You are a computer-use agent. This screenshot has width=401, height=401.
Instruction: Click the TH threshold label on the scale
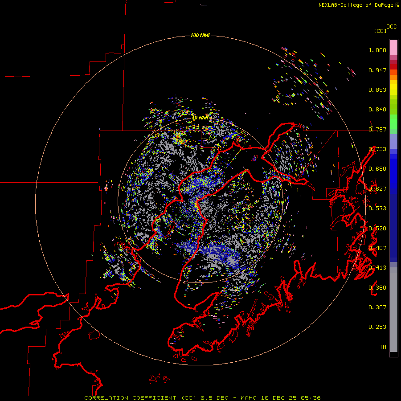[x=383, y=347]
